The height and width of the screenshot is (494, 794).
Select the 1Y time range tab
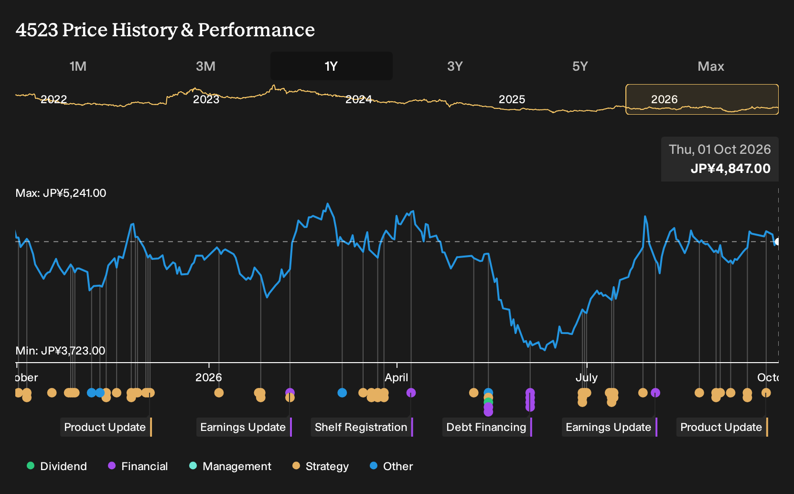click(x=332, y=66)
